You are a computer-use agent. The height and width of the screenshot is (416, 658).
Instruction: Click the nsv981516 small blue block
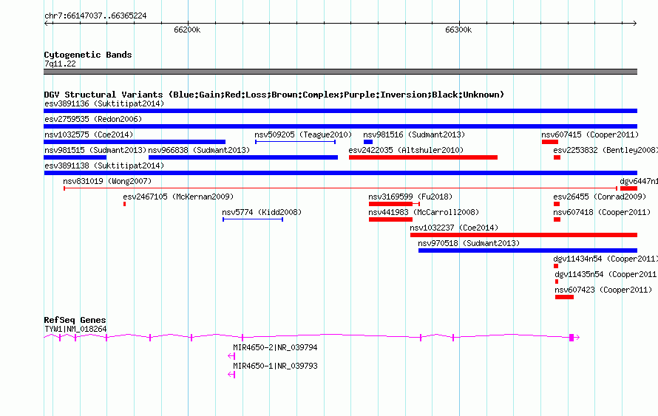pyautogui.click(x=368, y=142)
